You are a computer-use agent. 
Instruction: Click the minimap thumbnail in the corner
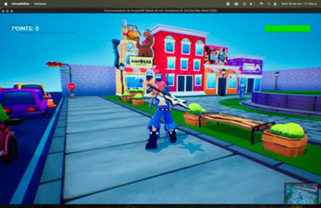pos(301,193)
